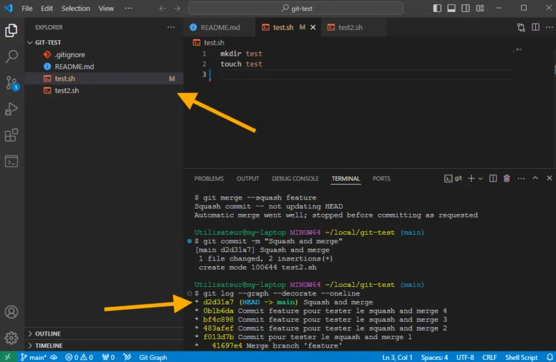Screen dimensions: 556x362
Task: Toggle primary side bar layout button
Action: 436,8
